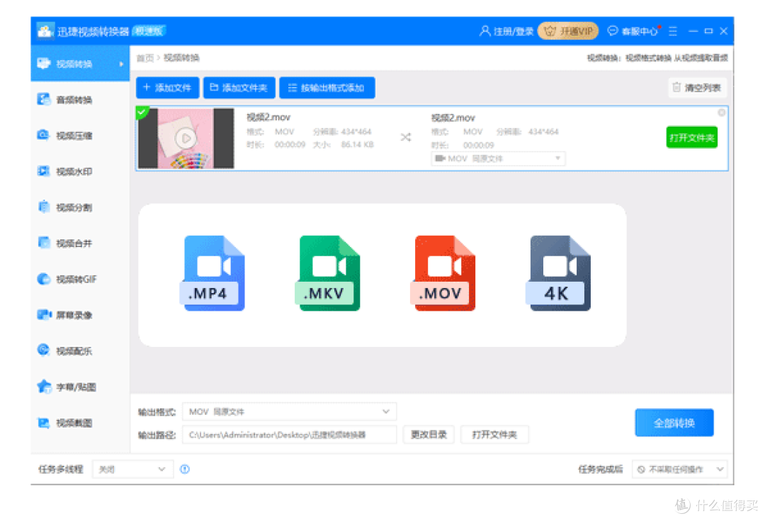Click the output file name 视频2.mov

coord(453,118)
